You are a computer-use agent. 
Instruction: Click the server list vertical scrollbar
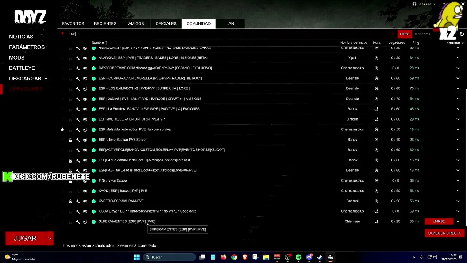(x=466, y=157)
